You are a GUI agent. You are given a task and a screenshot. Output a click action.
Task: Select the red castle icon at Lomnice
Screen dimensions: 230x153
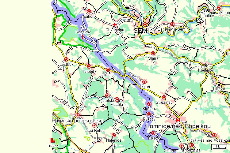178,120
